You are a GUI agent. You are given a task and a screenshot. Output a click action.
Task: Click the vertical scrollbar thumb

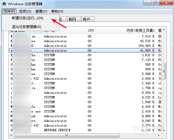coord(164,71)
